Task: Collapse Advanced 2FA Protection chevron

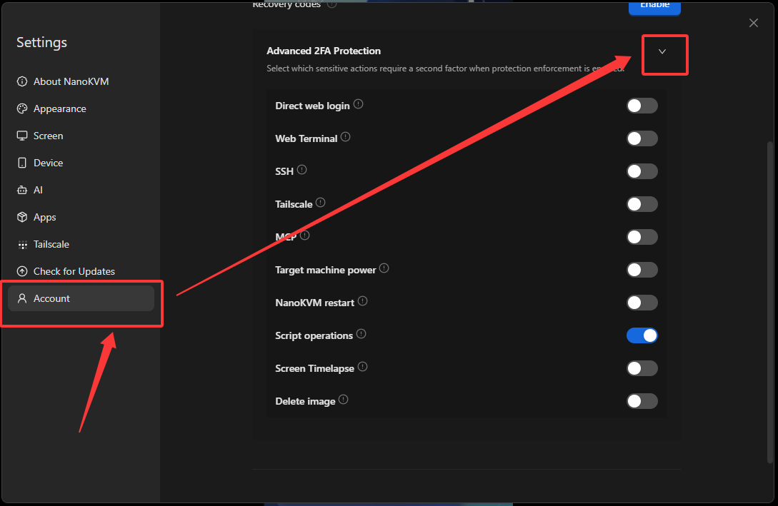Action: point(662,51)
